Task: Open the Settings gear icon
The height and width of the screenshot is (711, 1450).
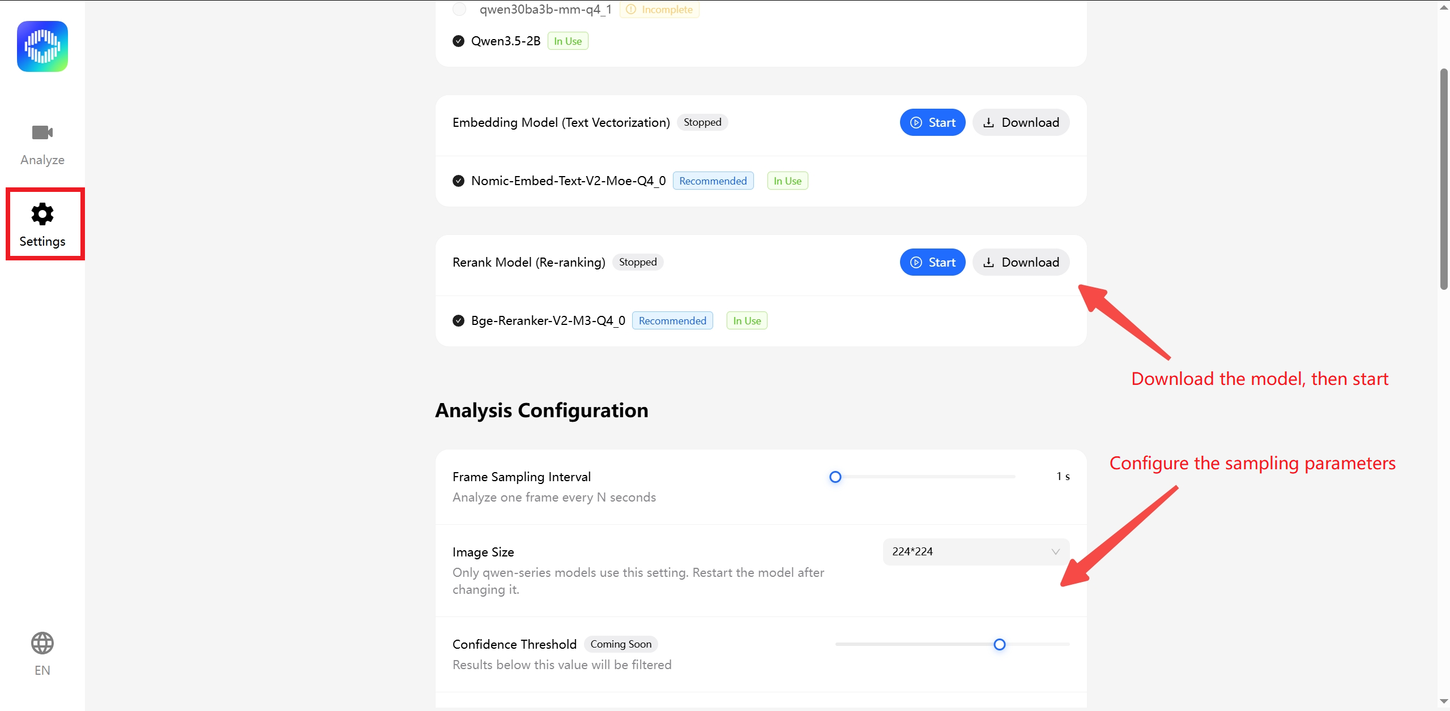Action: pyautogui.click(x=42, y=214)
